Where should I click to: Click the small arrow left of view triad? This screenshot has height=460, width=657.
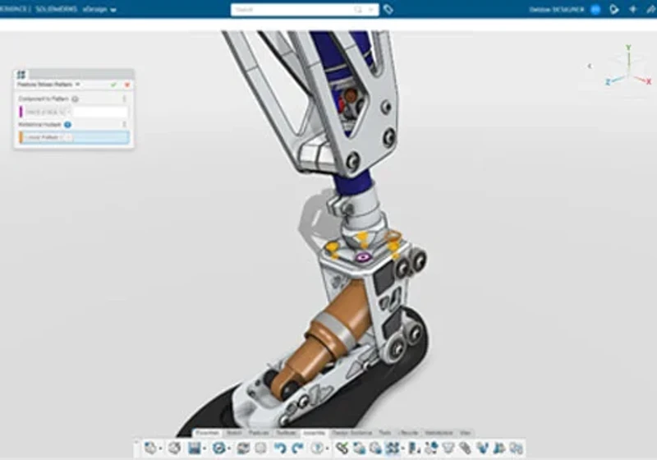tap(590, 66)
